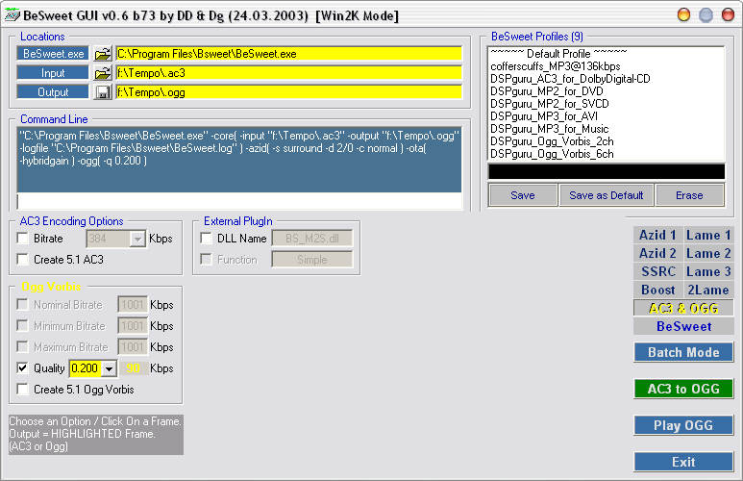Select DSPguru_AC3_for_DolbyDigital-CD profile
This screenshot has height=481, width=743.
(x=607, y=79)
